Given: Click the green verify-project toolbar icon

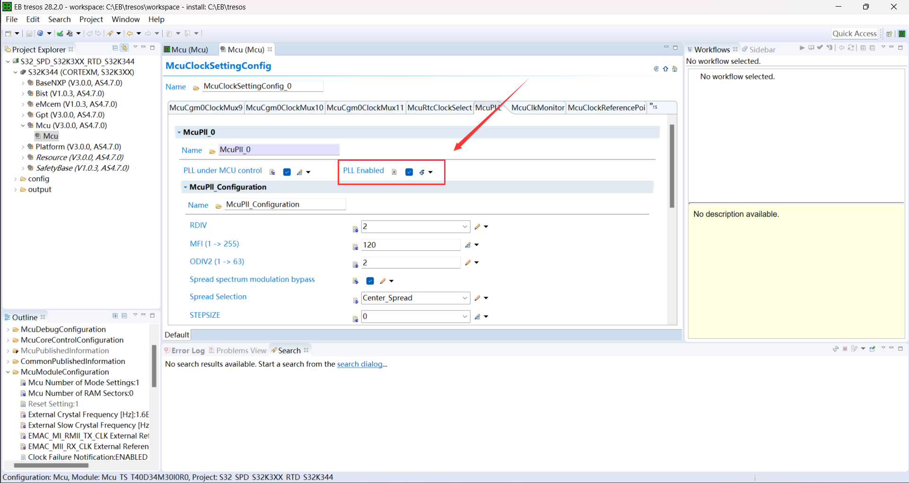Looking at the screenshot, I should (60, 33).
